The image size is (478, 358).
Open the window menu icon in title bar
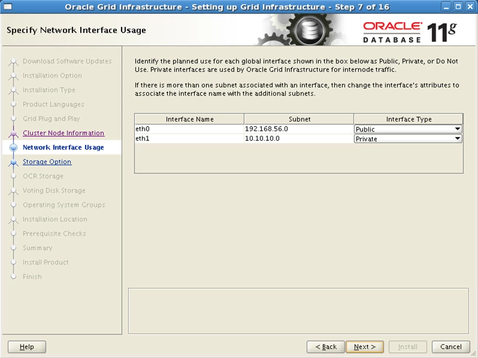pyautogui.click(x=8, y=7)
